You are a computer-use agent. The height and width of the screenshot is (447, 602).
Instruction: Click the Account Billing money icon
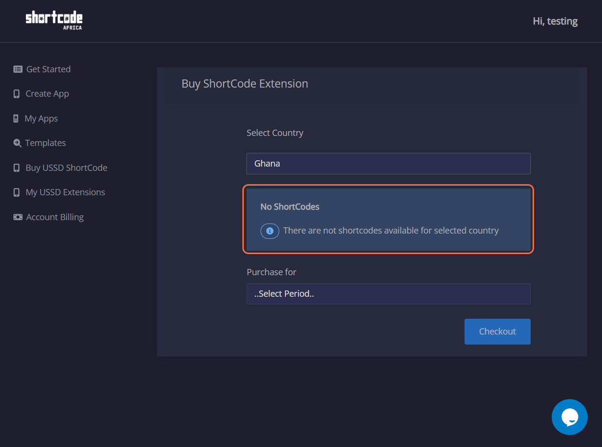pos(18,217)
